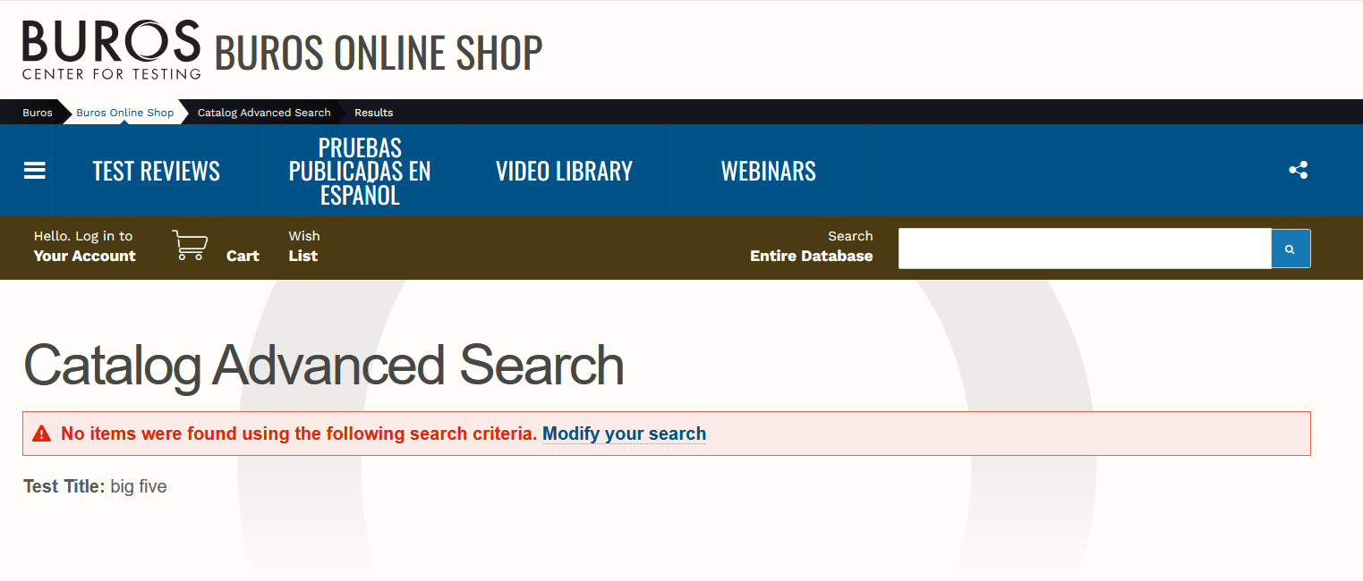This screenshot has height=581, width=1363.
Task: Go to the Video Library section
Action: tap(564, 171)
